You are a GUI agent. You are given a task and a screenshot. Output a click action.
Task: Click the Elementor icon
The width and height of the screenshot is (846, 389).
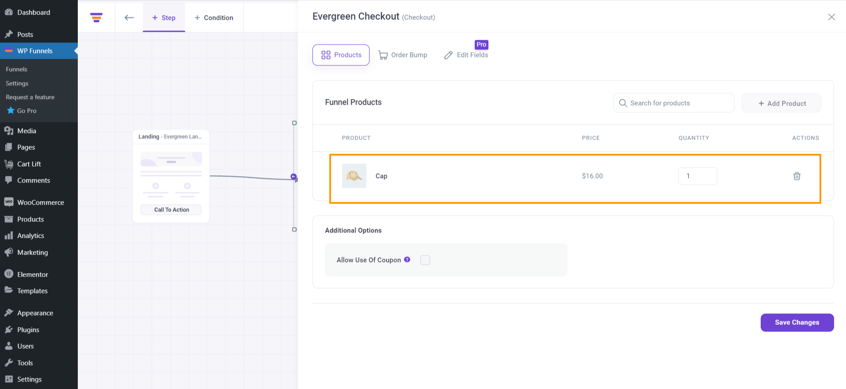point(9,274)
